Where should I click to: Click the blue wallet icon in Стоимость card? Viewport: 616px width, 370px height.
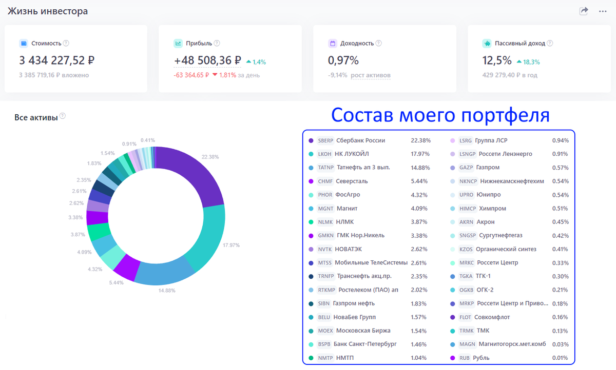24,44
